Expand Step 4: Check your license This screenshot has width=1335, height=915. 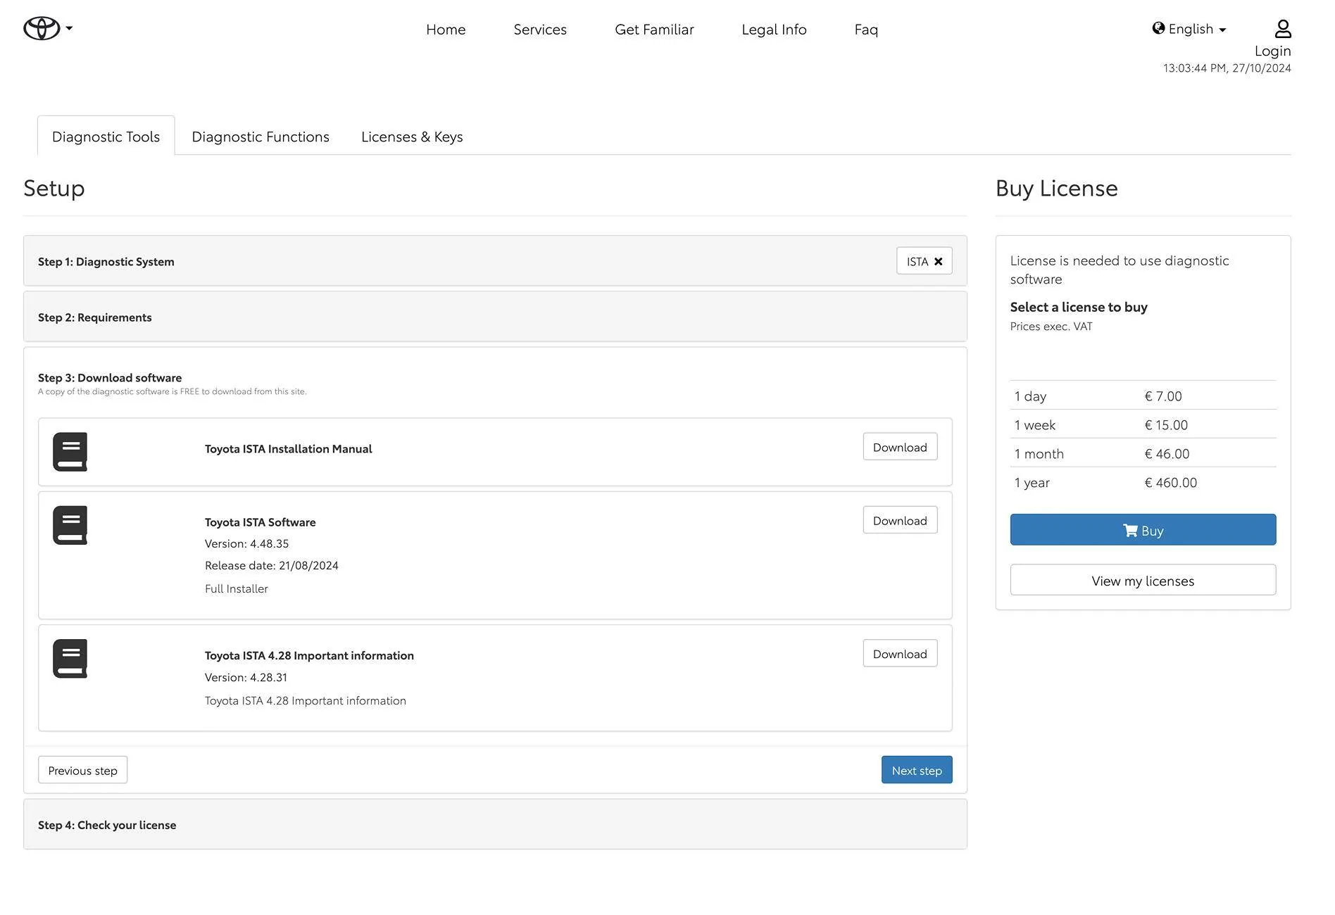(495, 824)
